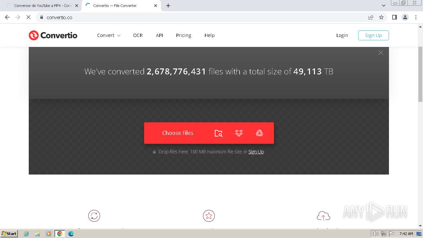Open the Chrome profile icon

405,17
